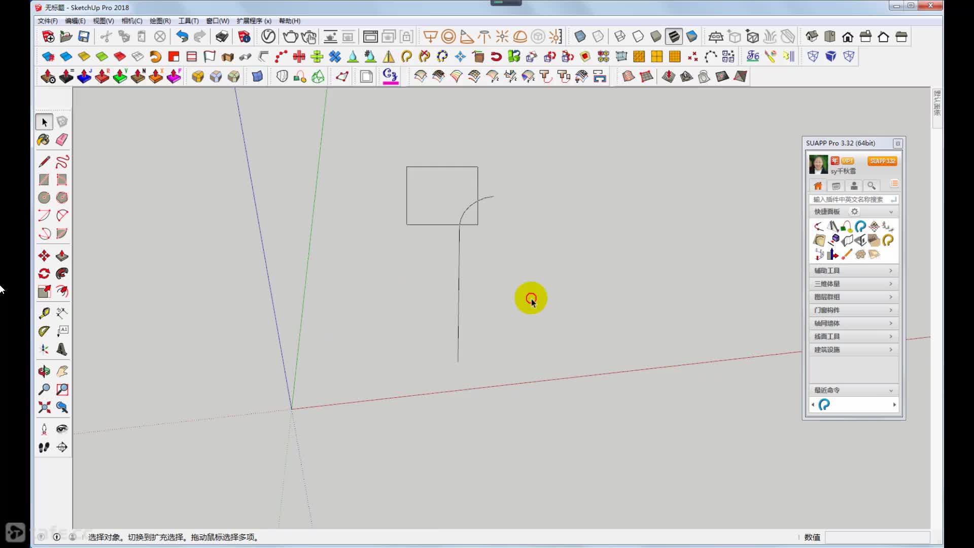The image size is (974, 548).
Task: Open the 文件(F) menu
Action: click(x=48, y=21)
